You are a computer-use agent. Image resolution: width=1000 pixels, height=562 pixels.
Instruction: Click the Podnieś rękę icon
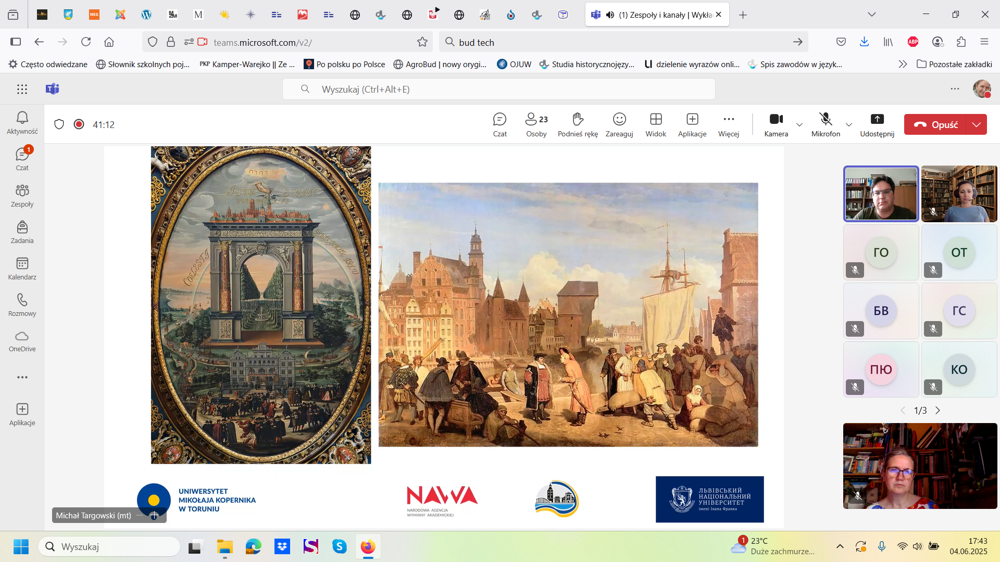pos(578,120)
